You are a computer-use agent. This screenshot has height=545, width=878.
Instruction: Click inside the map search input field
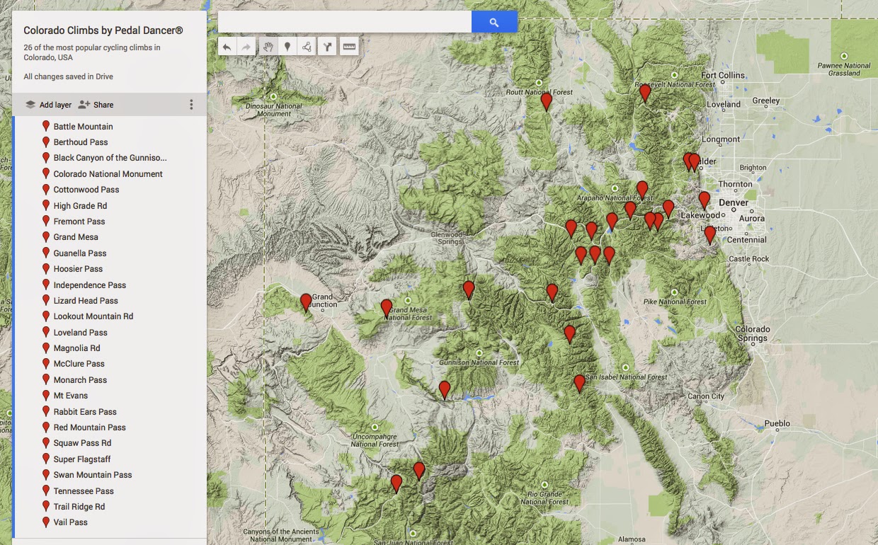340,21
